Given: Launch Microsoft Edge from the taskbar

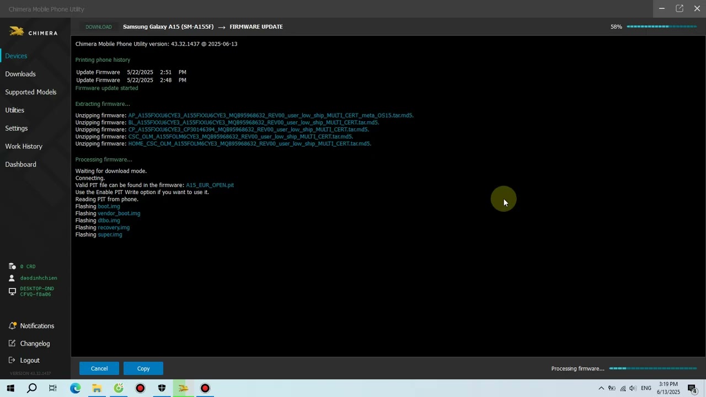Looking at the screenshot, I should click(x=75, y=388).
